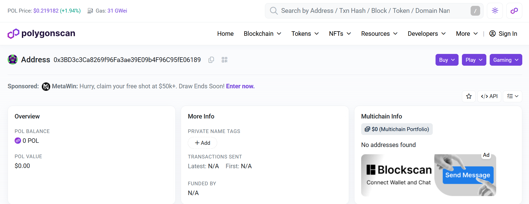Open the Enter now sponsored link
The width and height of the screenshot is (529, 204).
pos(240,86)
